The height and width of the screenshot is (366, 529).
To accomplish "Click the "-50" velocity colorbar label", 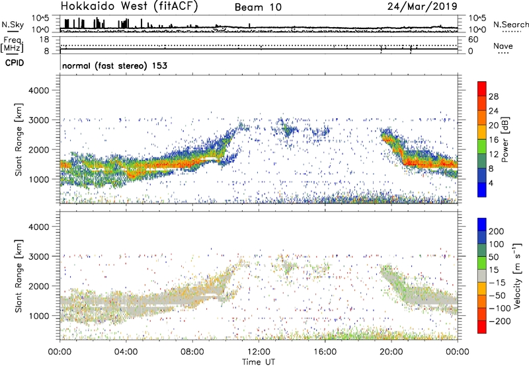I will (497, 295).
